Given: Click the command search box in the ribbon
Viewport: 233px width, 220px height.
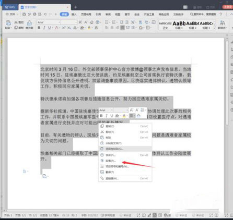Looking at the screenshot, I should click(203, 14).
